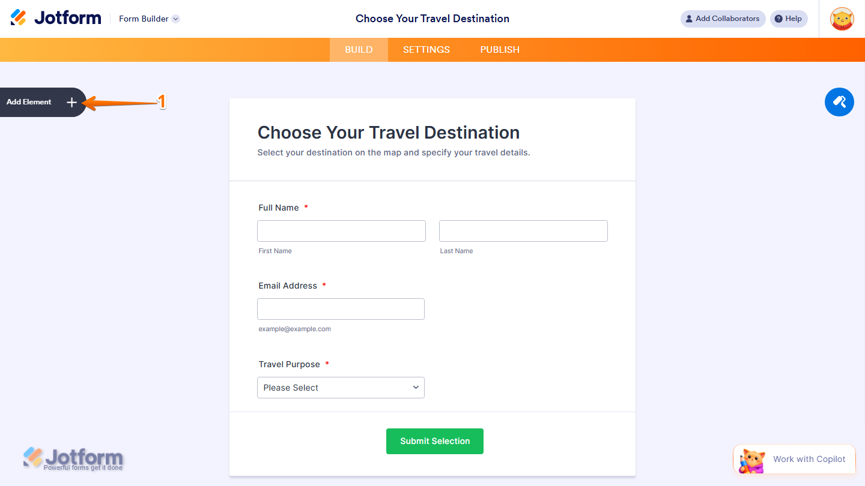
Task: Click the Add Collaborators button
Action: pos(723,19)
